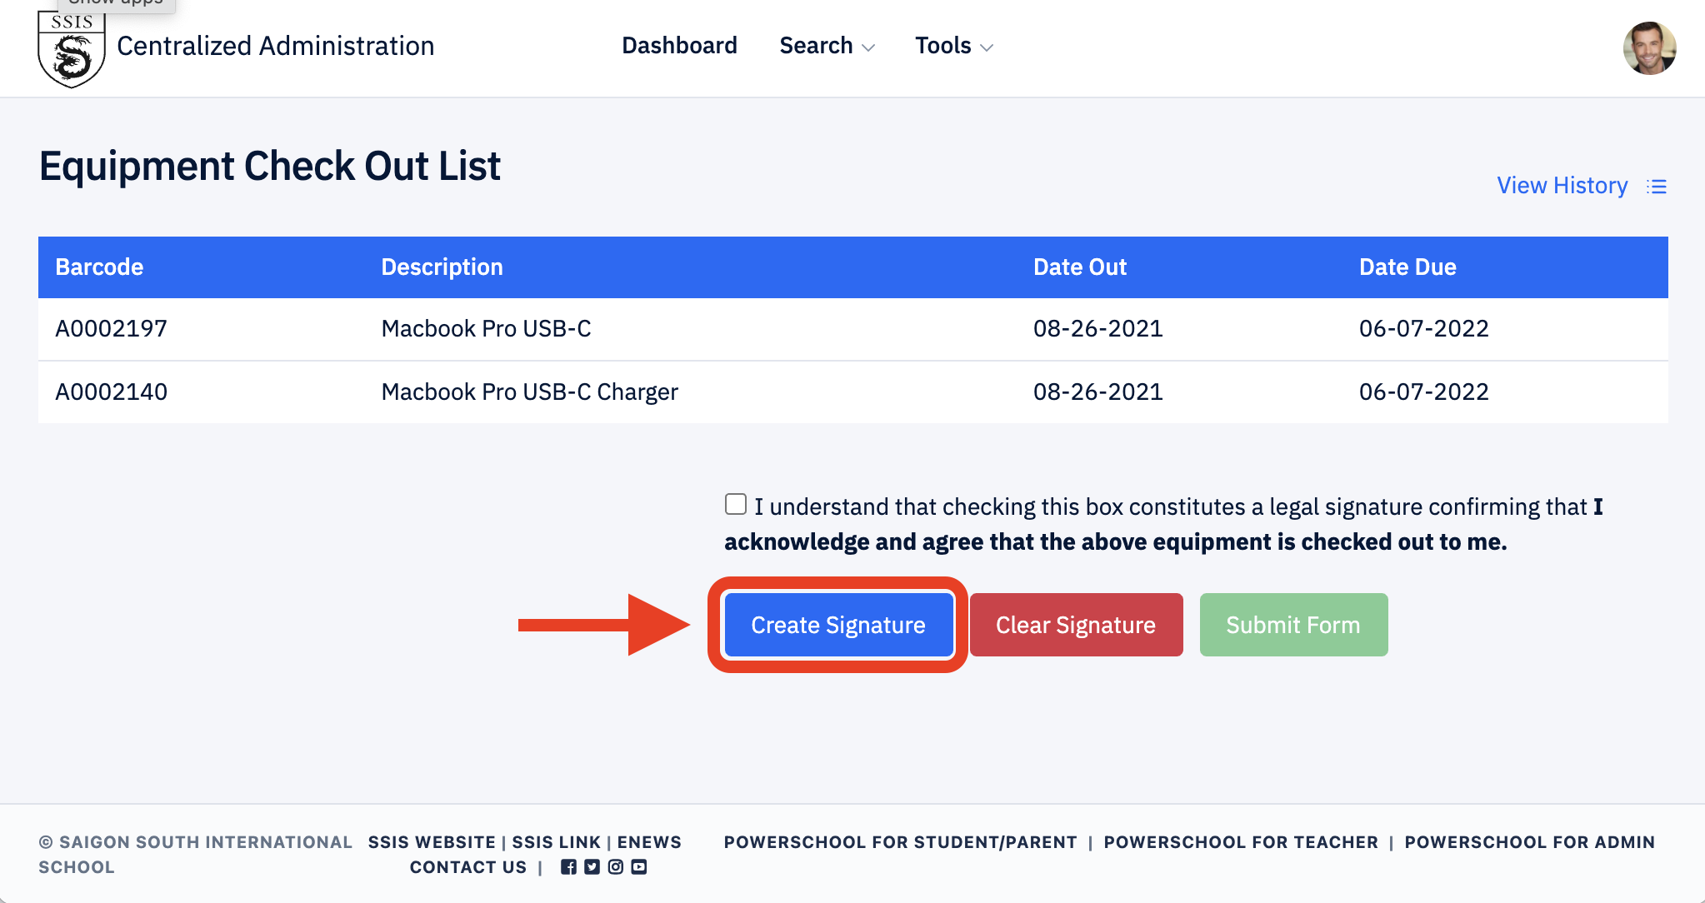Screen dimensions: 1705x903
Task: Click the View History list icon
Action: tap(1656, 187)
